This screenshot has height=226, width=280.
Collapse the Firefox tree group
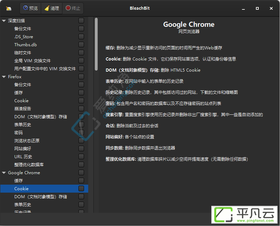coord(4,77)
